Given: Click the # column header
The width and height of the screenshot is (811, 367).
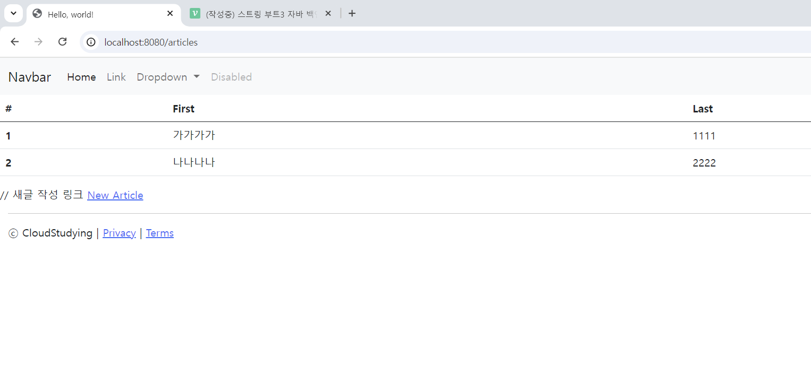Looking at the screenshot, I should [x=9, y=109].
